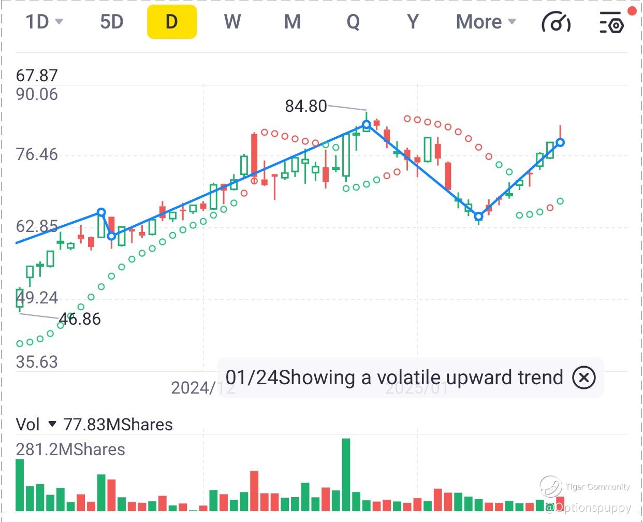Open the chart speed gauge icon
Image resolution: width=643 pixels, height=522 pixels.
(556, 22)
